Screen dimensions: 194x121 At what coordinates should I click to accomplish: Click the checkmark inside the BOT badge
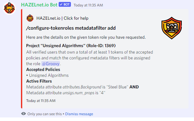pos(61,5)
